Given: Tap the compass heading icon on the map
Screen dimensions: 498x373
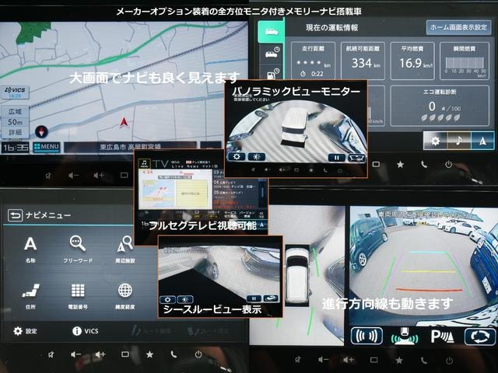Looking at the screenshot, I should [x=41, y=131].
